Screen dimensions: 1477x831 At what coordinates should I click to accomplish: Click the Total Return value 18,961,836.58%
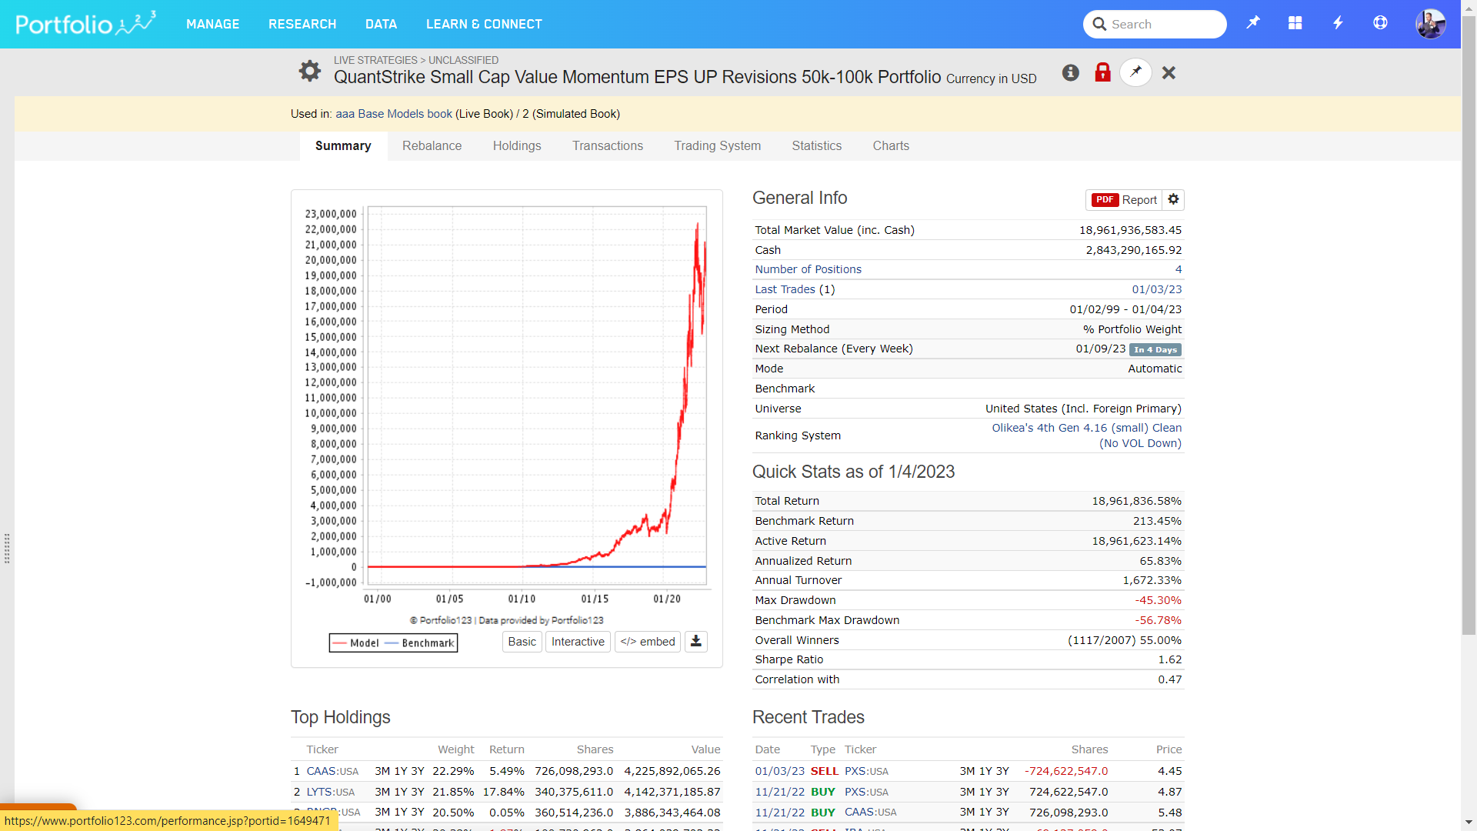pyautogui.click(x=1136, y=501)
